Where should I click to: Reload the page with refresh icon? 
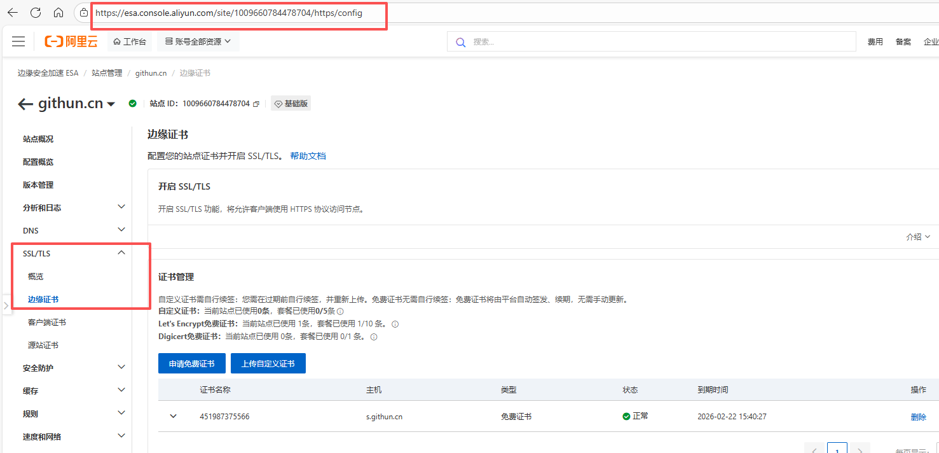(36, 13)
